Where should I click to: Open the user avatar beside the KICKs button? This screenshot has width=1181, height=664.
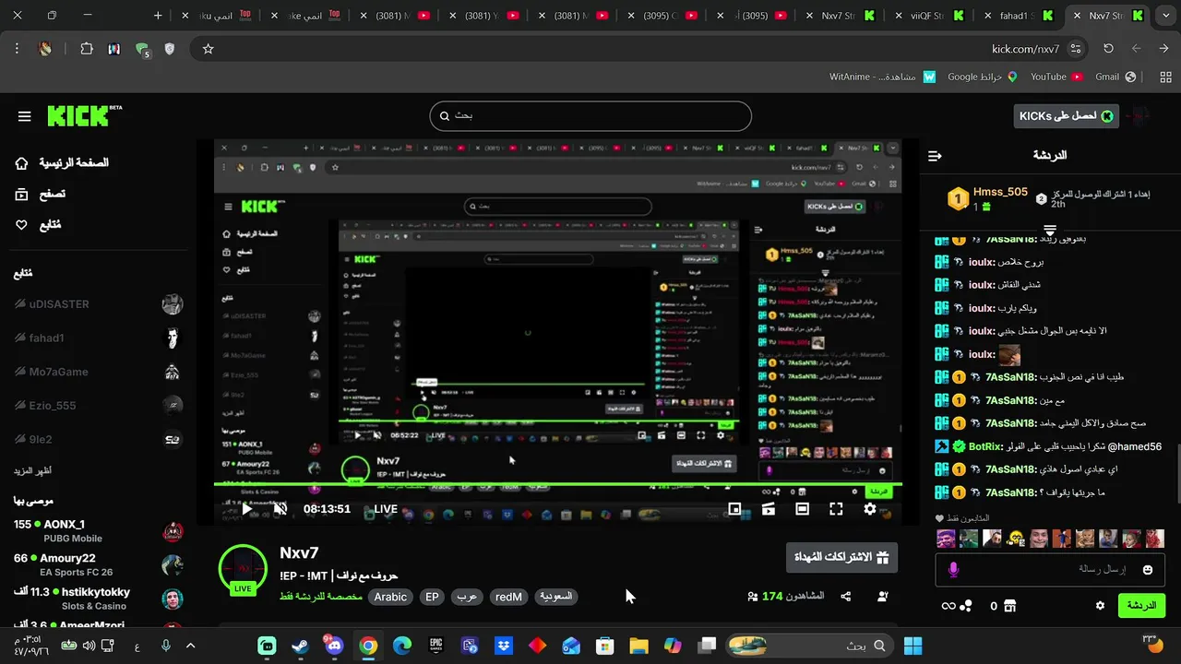(1141, 116)
